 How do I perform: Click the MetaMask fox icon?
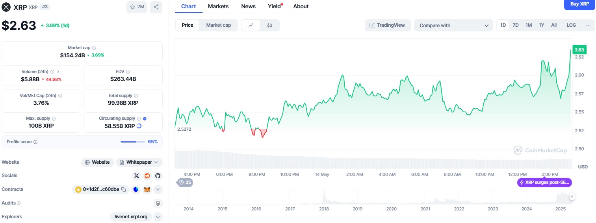[x=147, y=190]
